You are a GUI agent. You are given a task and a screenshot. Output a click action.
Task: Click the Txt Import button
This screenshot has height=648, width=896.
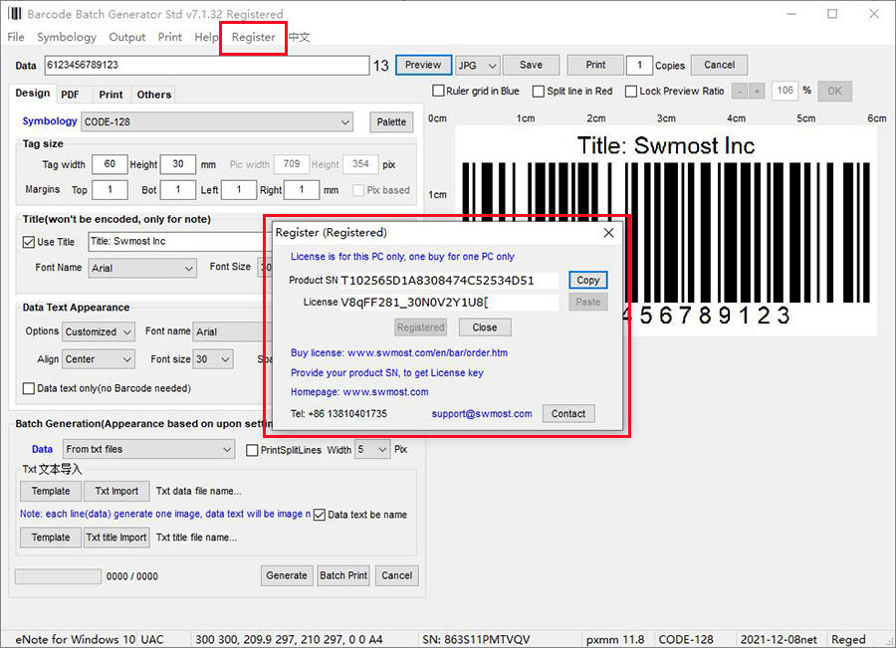(116, 491)
